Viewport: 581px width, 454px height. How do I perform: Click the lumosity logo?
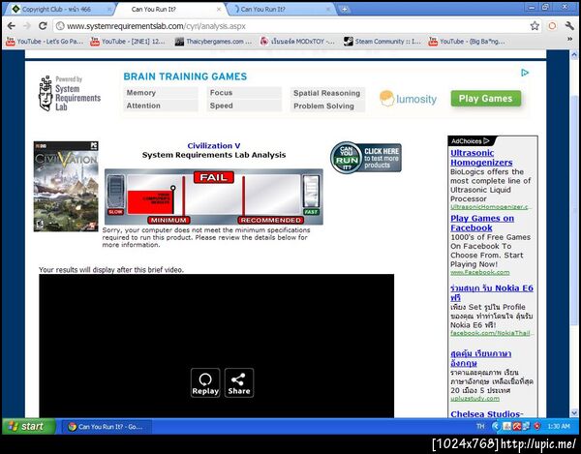[408, 99]
